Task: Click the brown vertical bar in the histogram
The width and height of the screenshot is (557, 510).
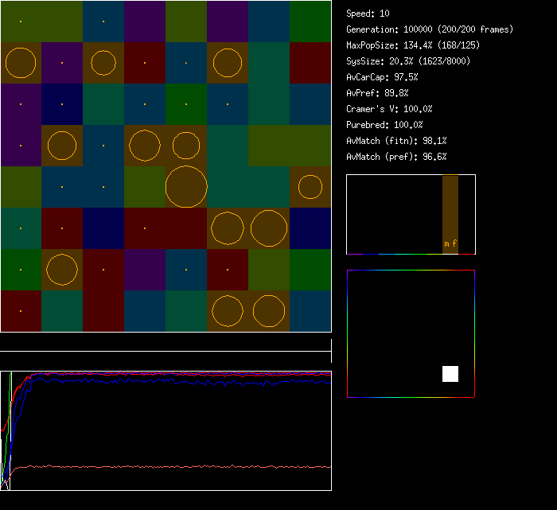Action: click(450, 207)
